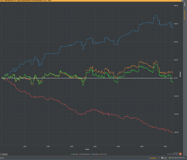The height and width of the screenshot is (160, 187).
Task: Click the Winnings: -$4.96 header text
Action: (x=46, y=1)
